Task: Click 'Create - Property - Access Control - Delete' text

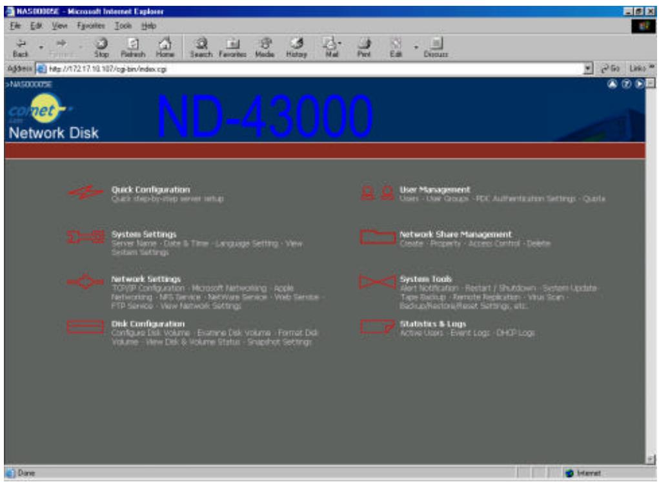Action: click(x=475, y=244)
